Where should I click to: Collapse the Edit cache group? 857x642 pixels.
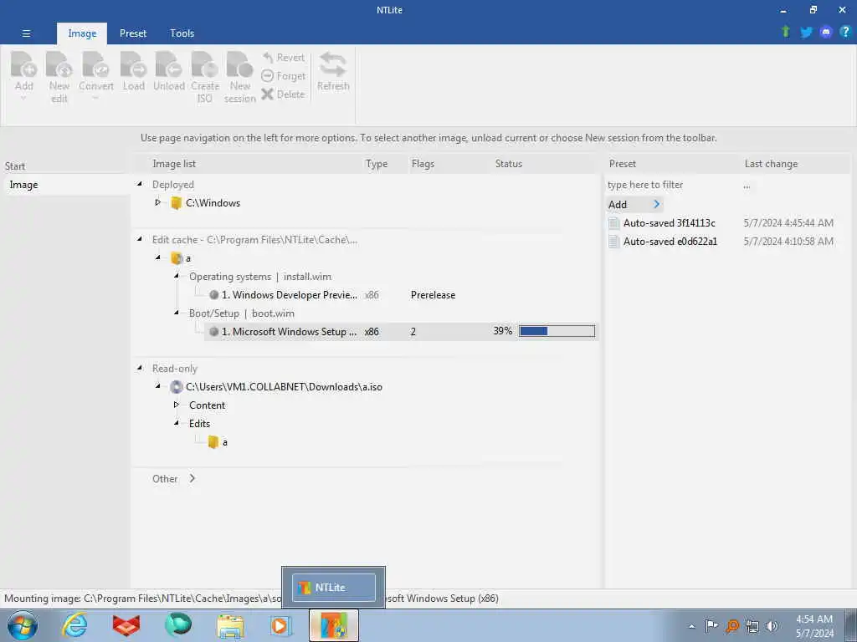140,239
